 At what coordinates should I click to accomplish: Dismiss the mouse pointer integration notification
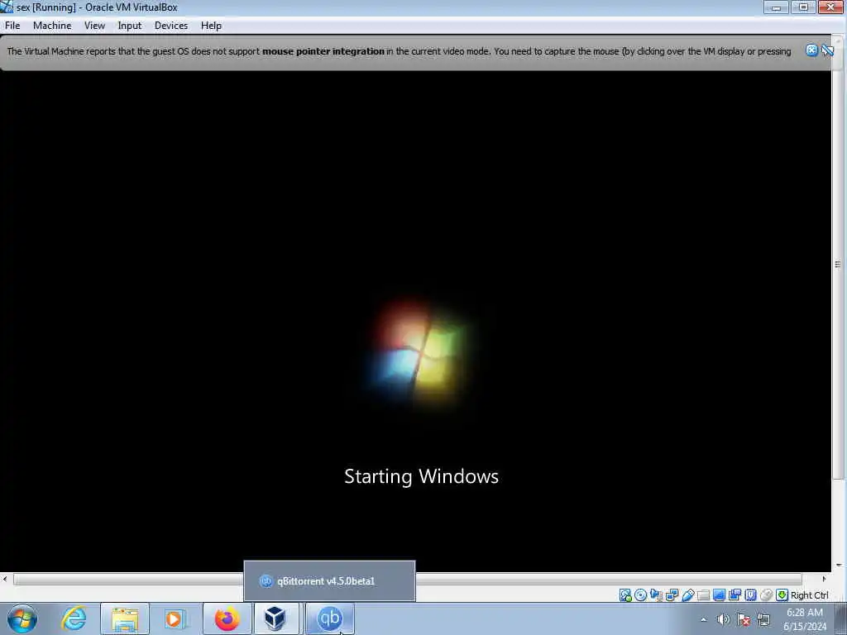click(x=811, y=50)
